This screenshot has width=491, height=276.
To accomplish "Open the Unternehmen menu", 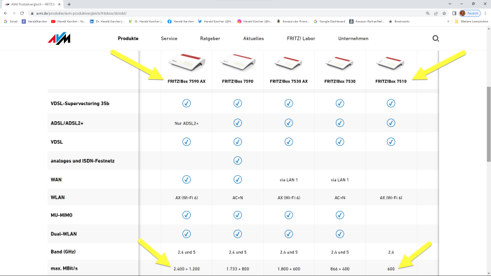I will coord(354,39).
